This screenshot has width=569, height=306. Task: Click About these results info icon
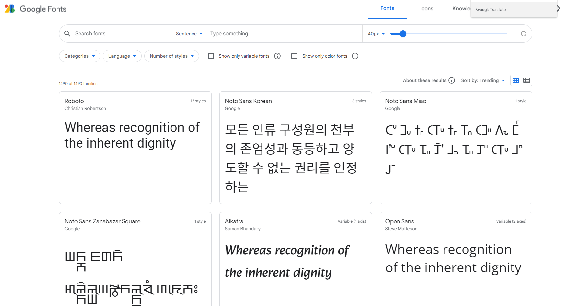(x=452, y=80)
